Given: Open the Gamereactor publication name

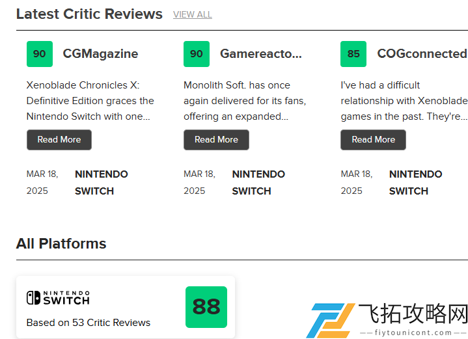Looking at the screenshot, I should click(261, 54).
